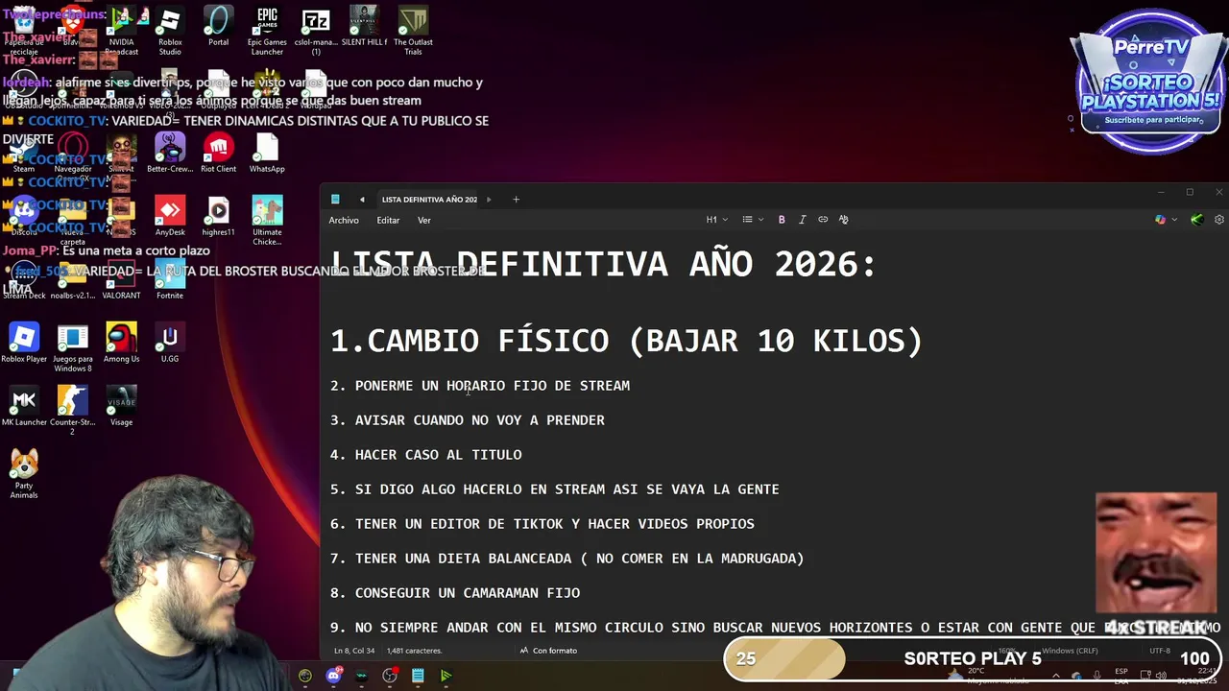Image resolution: width=1229 pixels, height=691 pixels.
Task: Click the heading LISTA DEFINITIVA AÑO 2026
Action: tap(603, 264)
